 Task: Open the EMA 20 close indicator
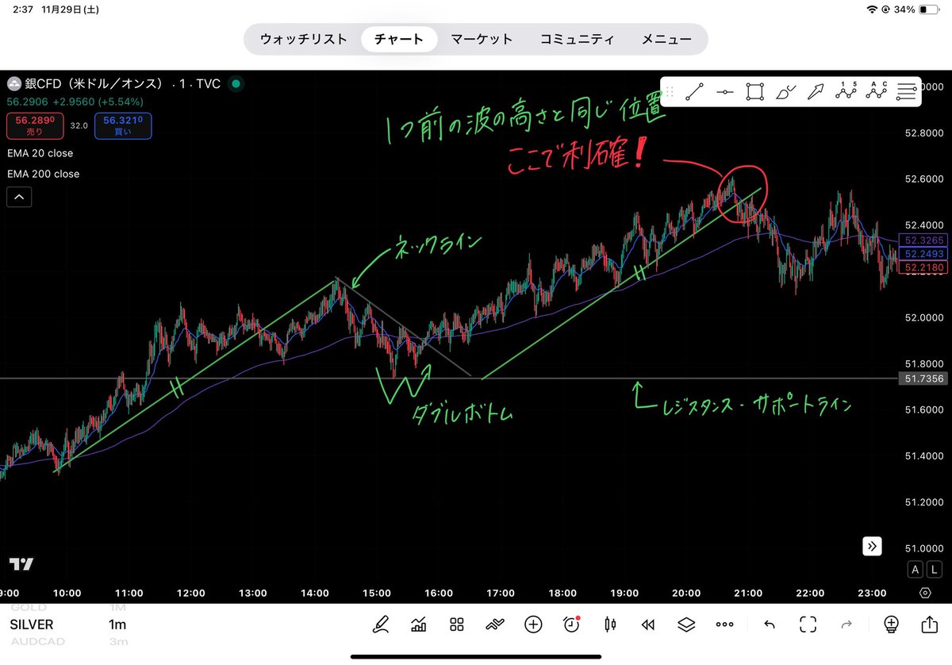(40, 153)
